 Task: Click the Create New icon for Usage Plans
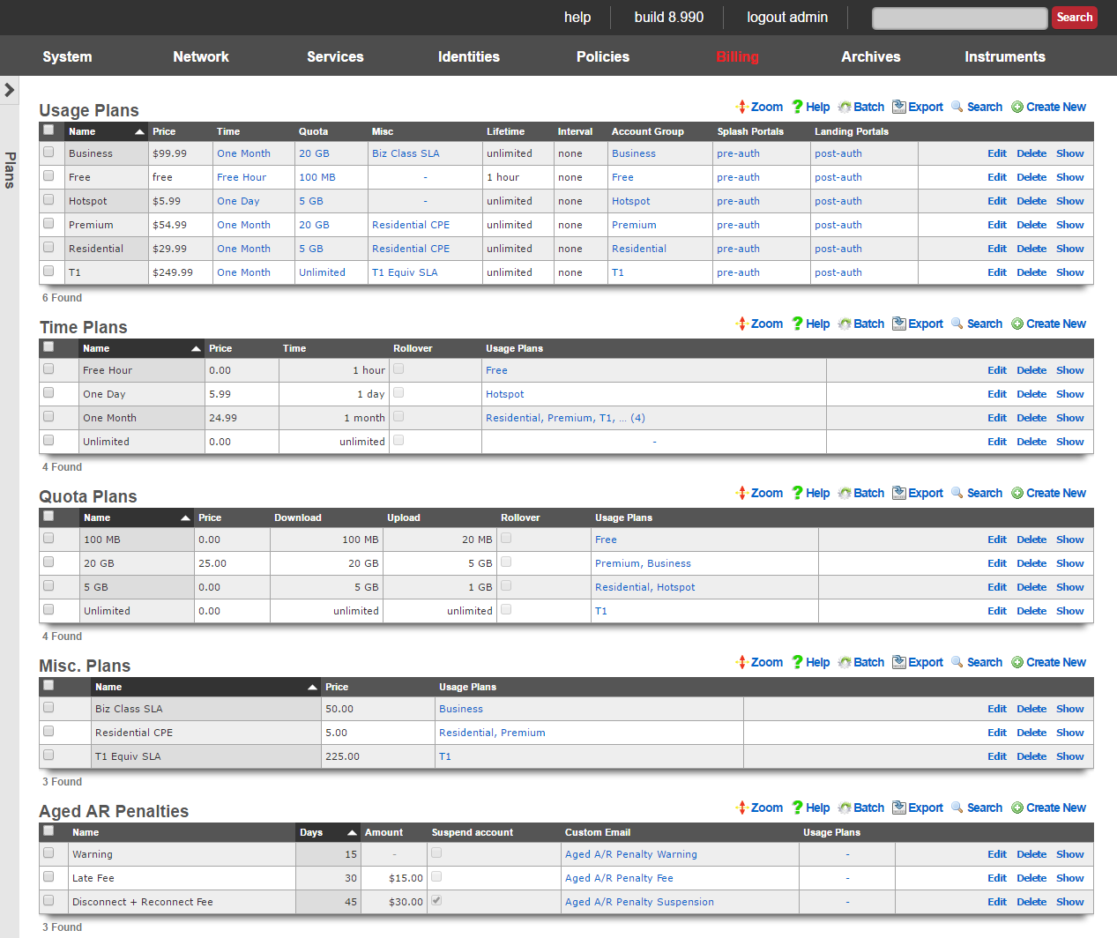tap(1017, 107)
